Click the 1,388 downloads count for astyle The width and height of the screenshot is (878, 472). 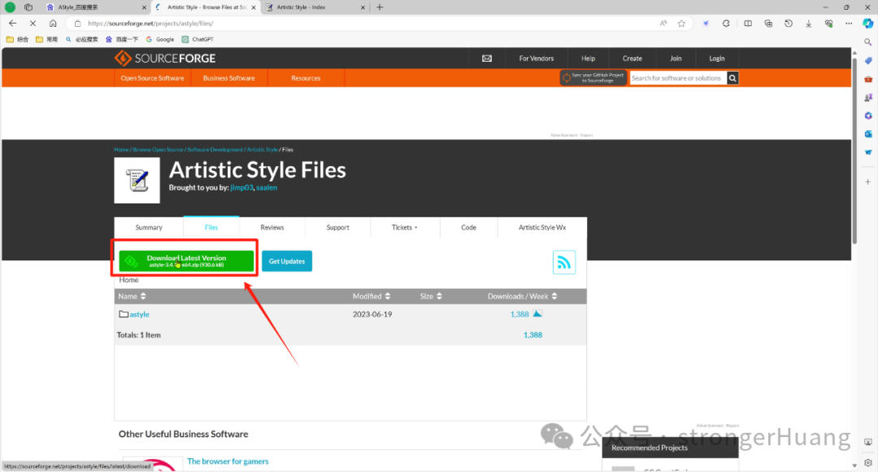point(519,314)
